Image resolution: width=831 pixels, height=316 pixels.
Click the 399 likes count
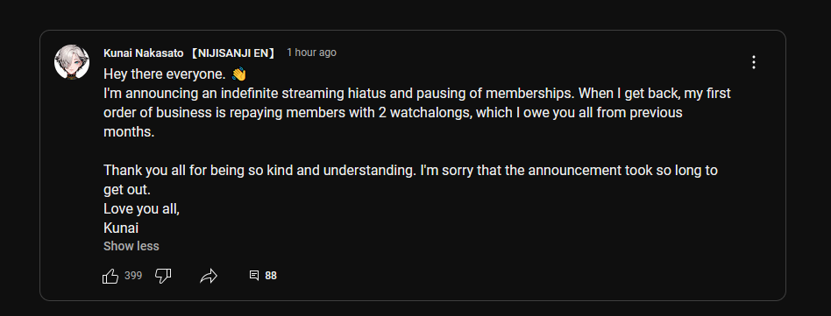[133, 276]
